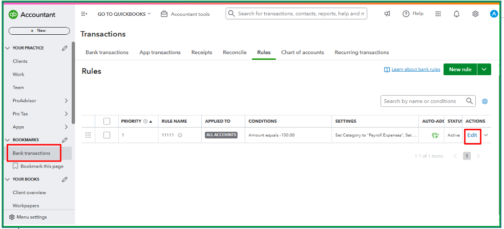
Task: Click page number 1 in pagination
Action: 467,156
